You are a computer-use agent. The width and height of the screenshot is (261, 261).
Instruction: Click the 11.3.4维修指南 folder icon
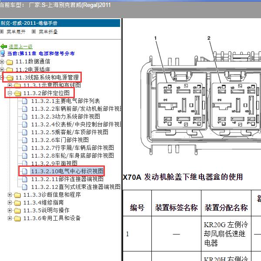tap(17, 203)
